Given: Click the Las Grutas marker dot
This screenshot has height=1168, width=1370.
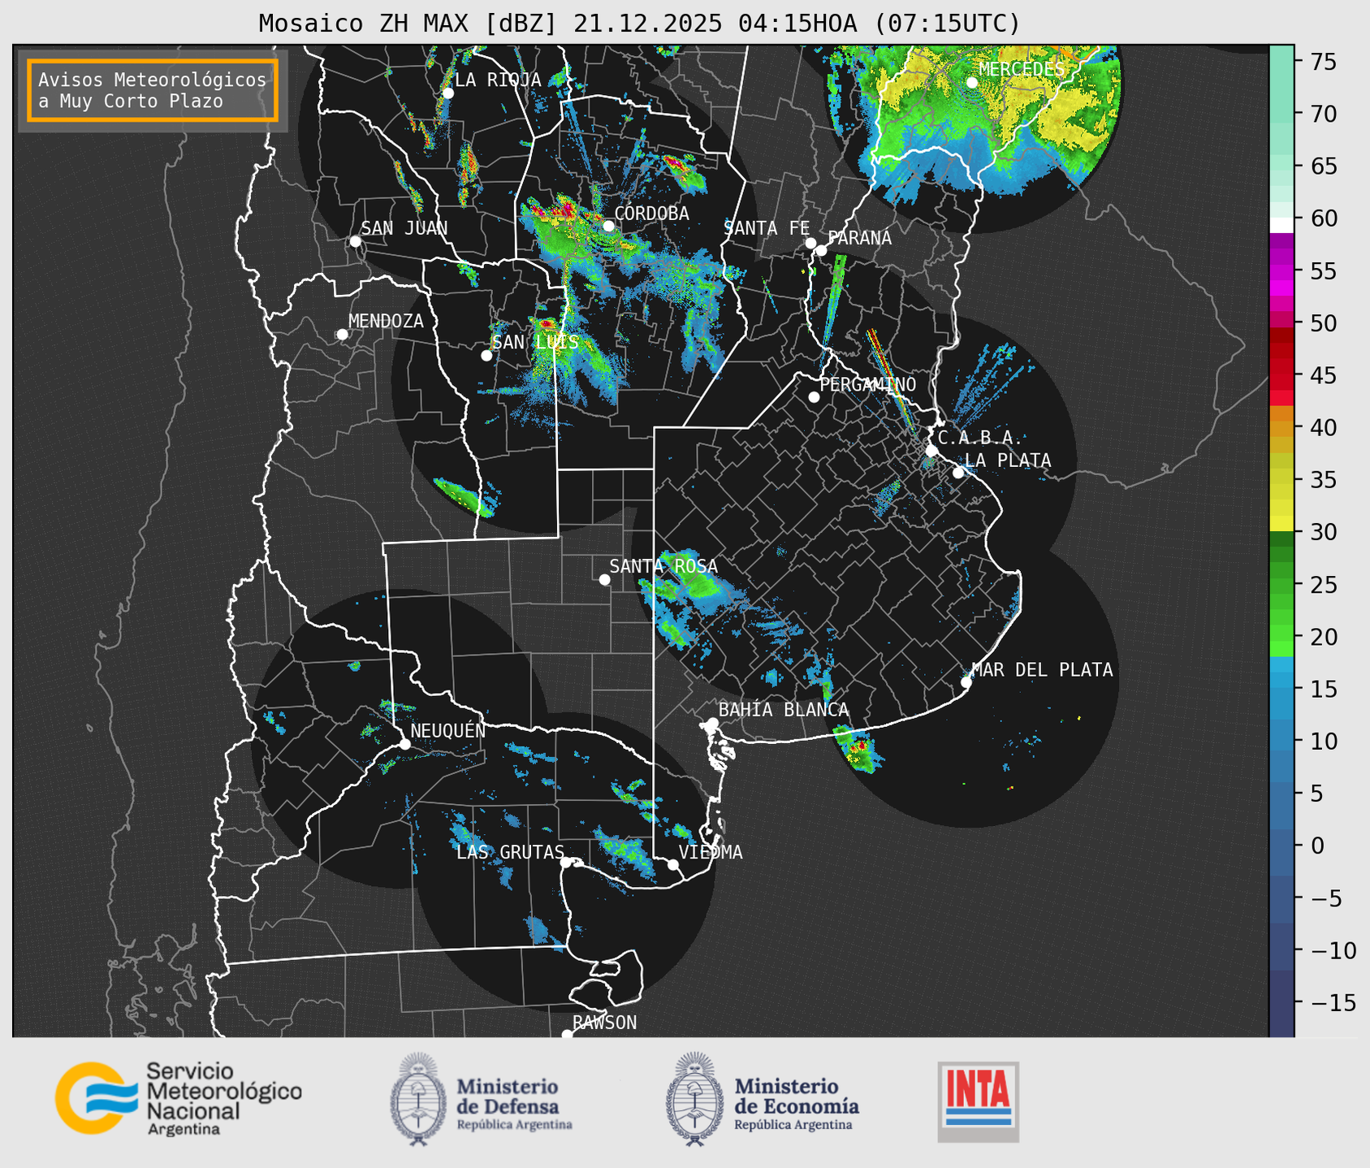Looking at the screenshot, I should coord(566,863).
